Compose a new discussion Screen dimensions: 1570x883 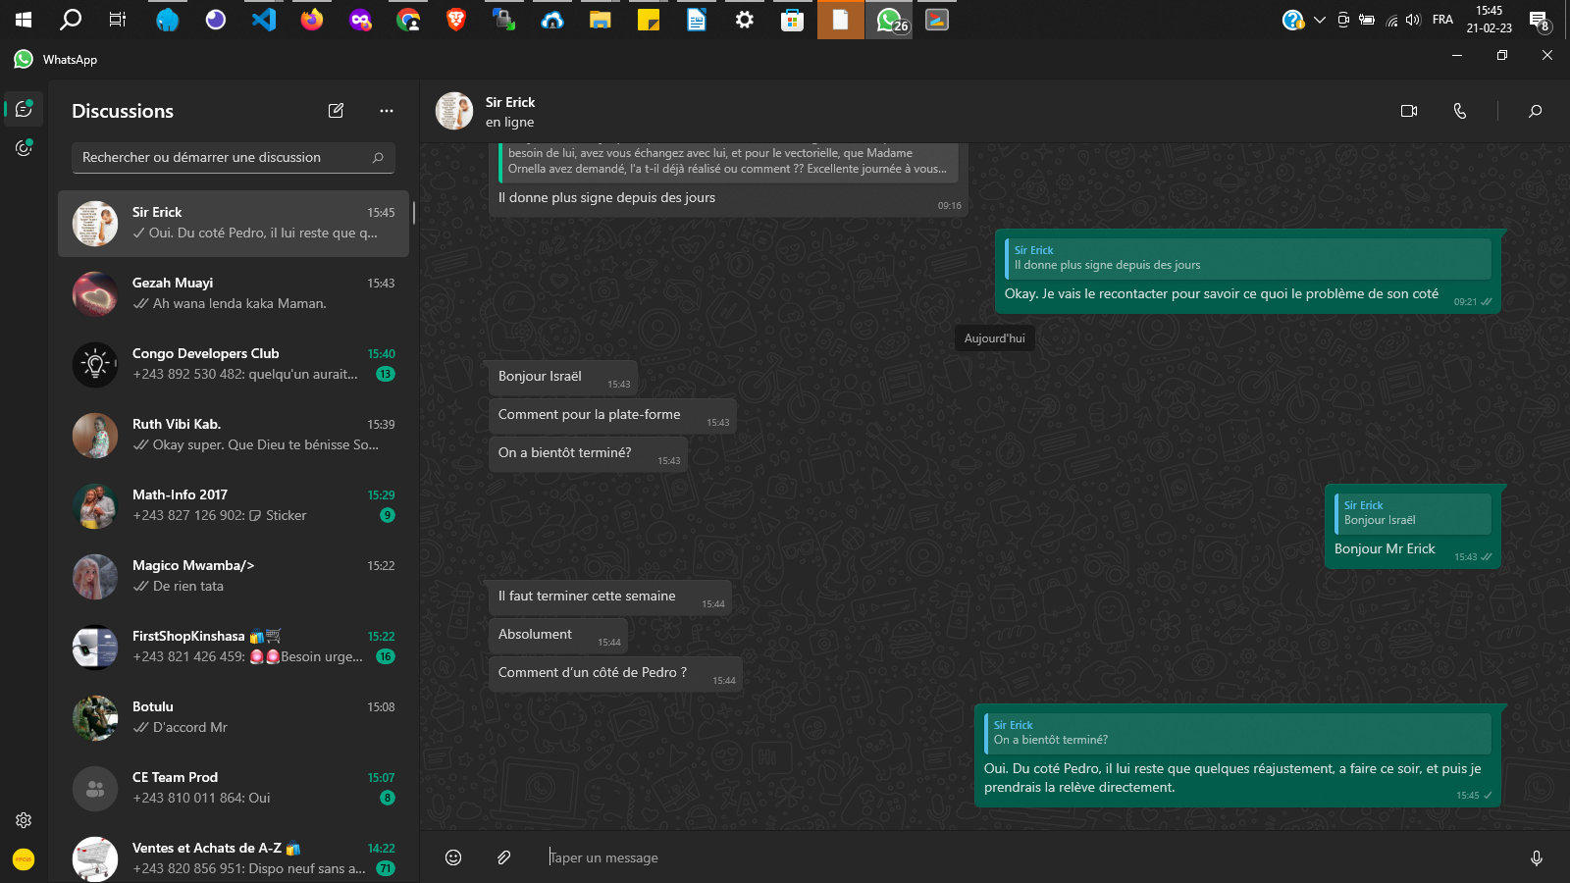336,111
